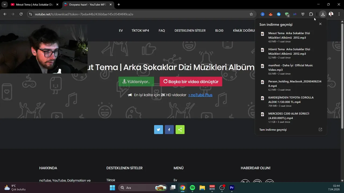Screen dimensions: 344x193
Task: Open DESTEKLENEN SİTELER in the top menu
Action: 190,31
